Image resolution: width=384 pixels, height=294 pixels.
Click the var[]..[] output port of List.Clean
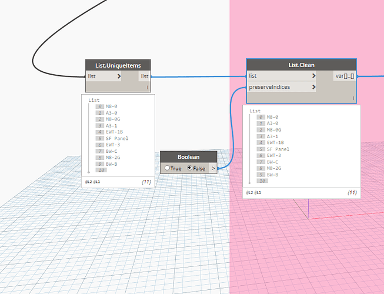point(345,76)
